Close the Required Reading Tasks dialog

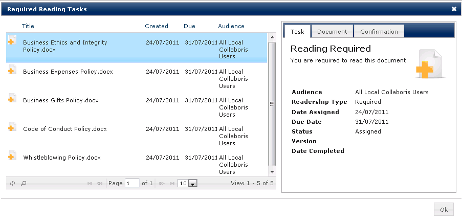click(454, 9)
